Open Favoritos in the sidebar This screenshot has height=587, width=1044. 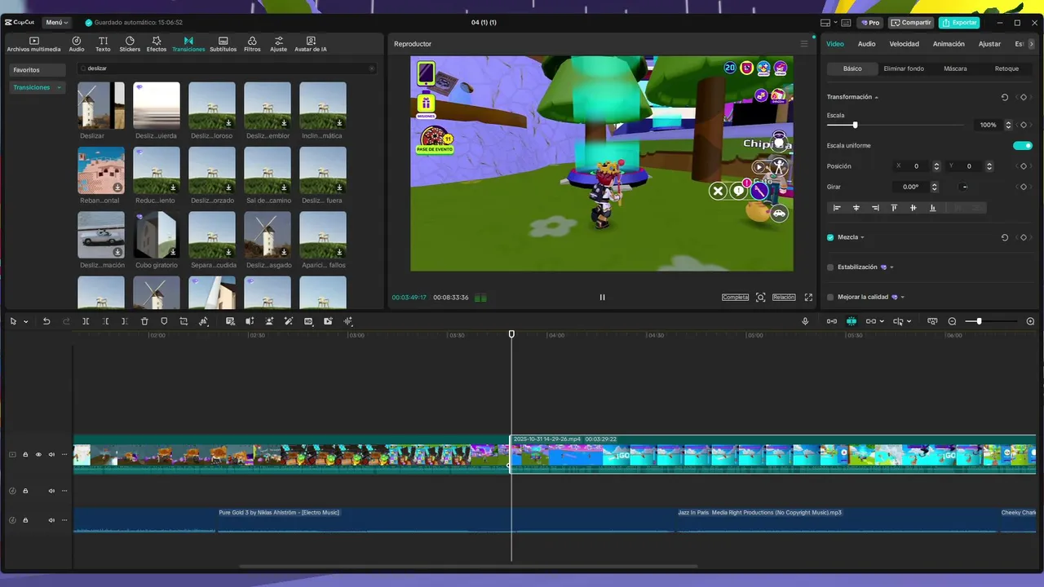(x=37, y=70)
